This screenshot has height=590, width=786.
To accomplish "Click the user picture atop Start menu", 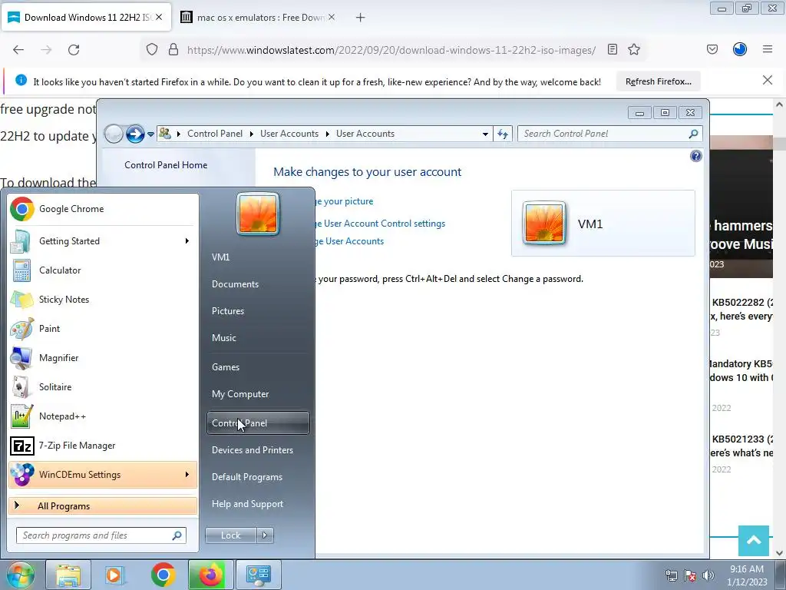I will (258, 214).
